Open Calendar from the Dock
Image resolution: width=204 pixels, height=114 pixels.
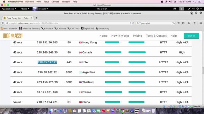75,111
